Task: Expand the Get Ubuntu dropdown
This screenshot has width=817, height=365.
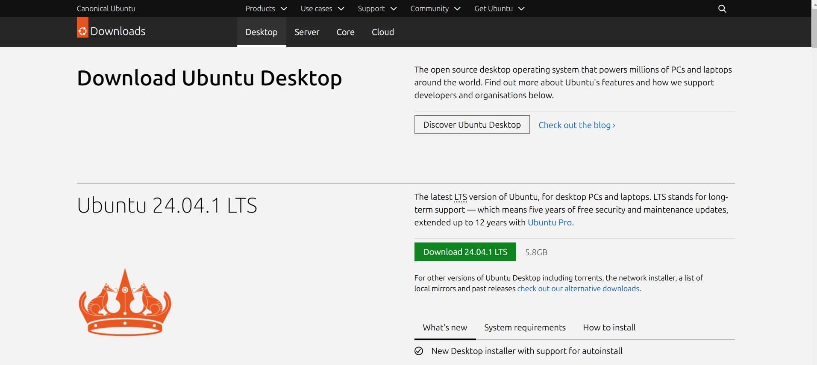Action: click(x=499, y=9)
